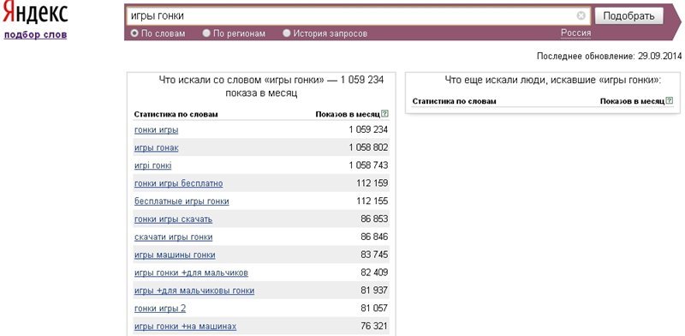The height and width of the screenshot is (336, 685).
Task: Select the История запросов radio button
Action: click(x=287, y=33)
